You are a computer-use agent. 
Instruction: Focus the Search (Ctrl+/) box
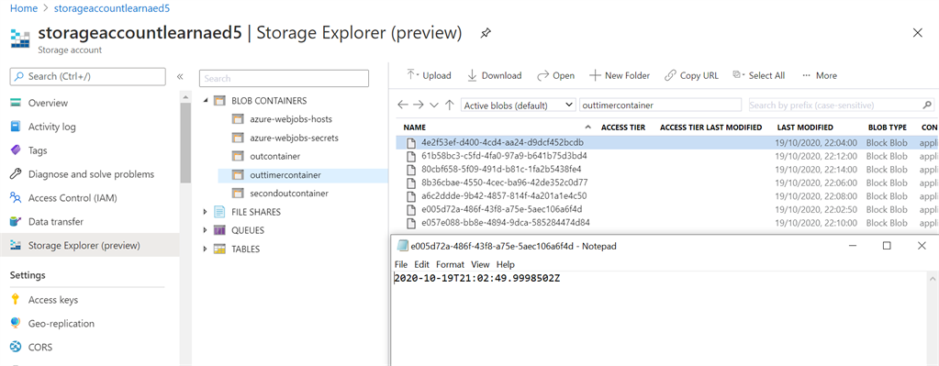[87, 76]
